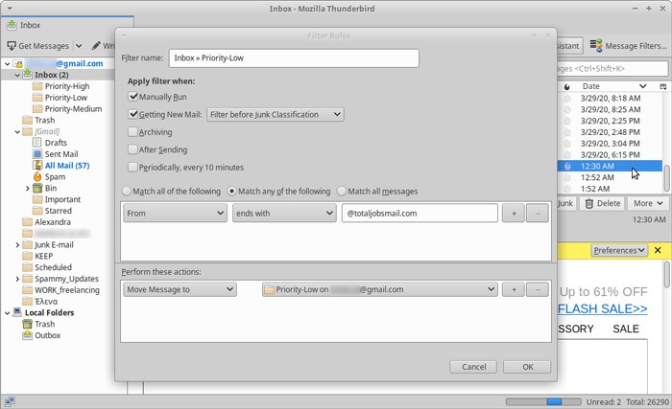This screenshot has height=409, width=672.
Task: Open Message Filters from the toolbar
Action: coord(628,45)
